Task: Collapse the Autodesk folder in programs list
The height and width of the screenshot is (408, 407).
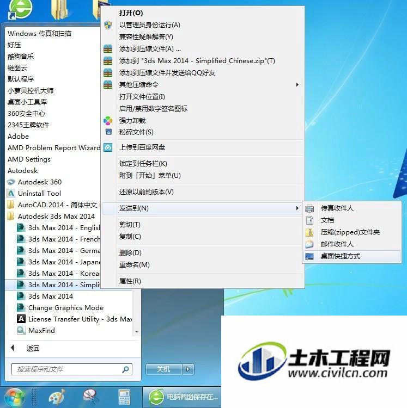Action: (x=23, y=171)
